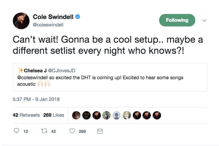Open the Cole Swindell display name link
The height and width of the screenshot is (146, 219).
point(53,17)
